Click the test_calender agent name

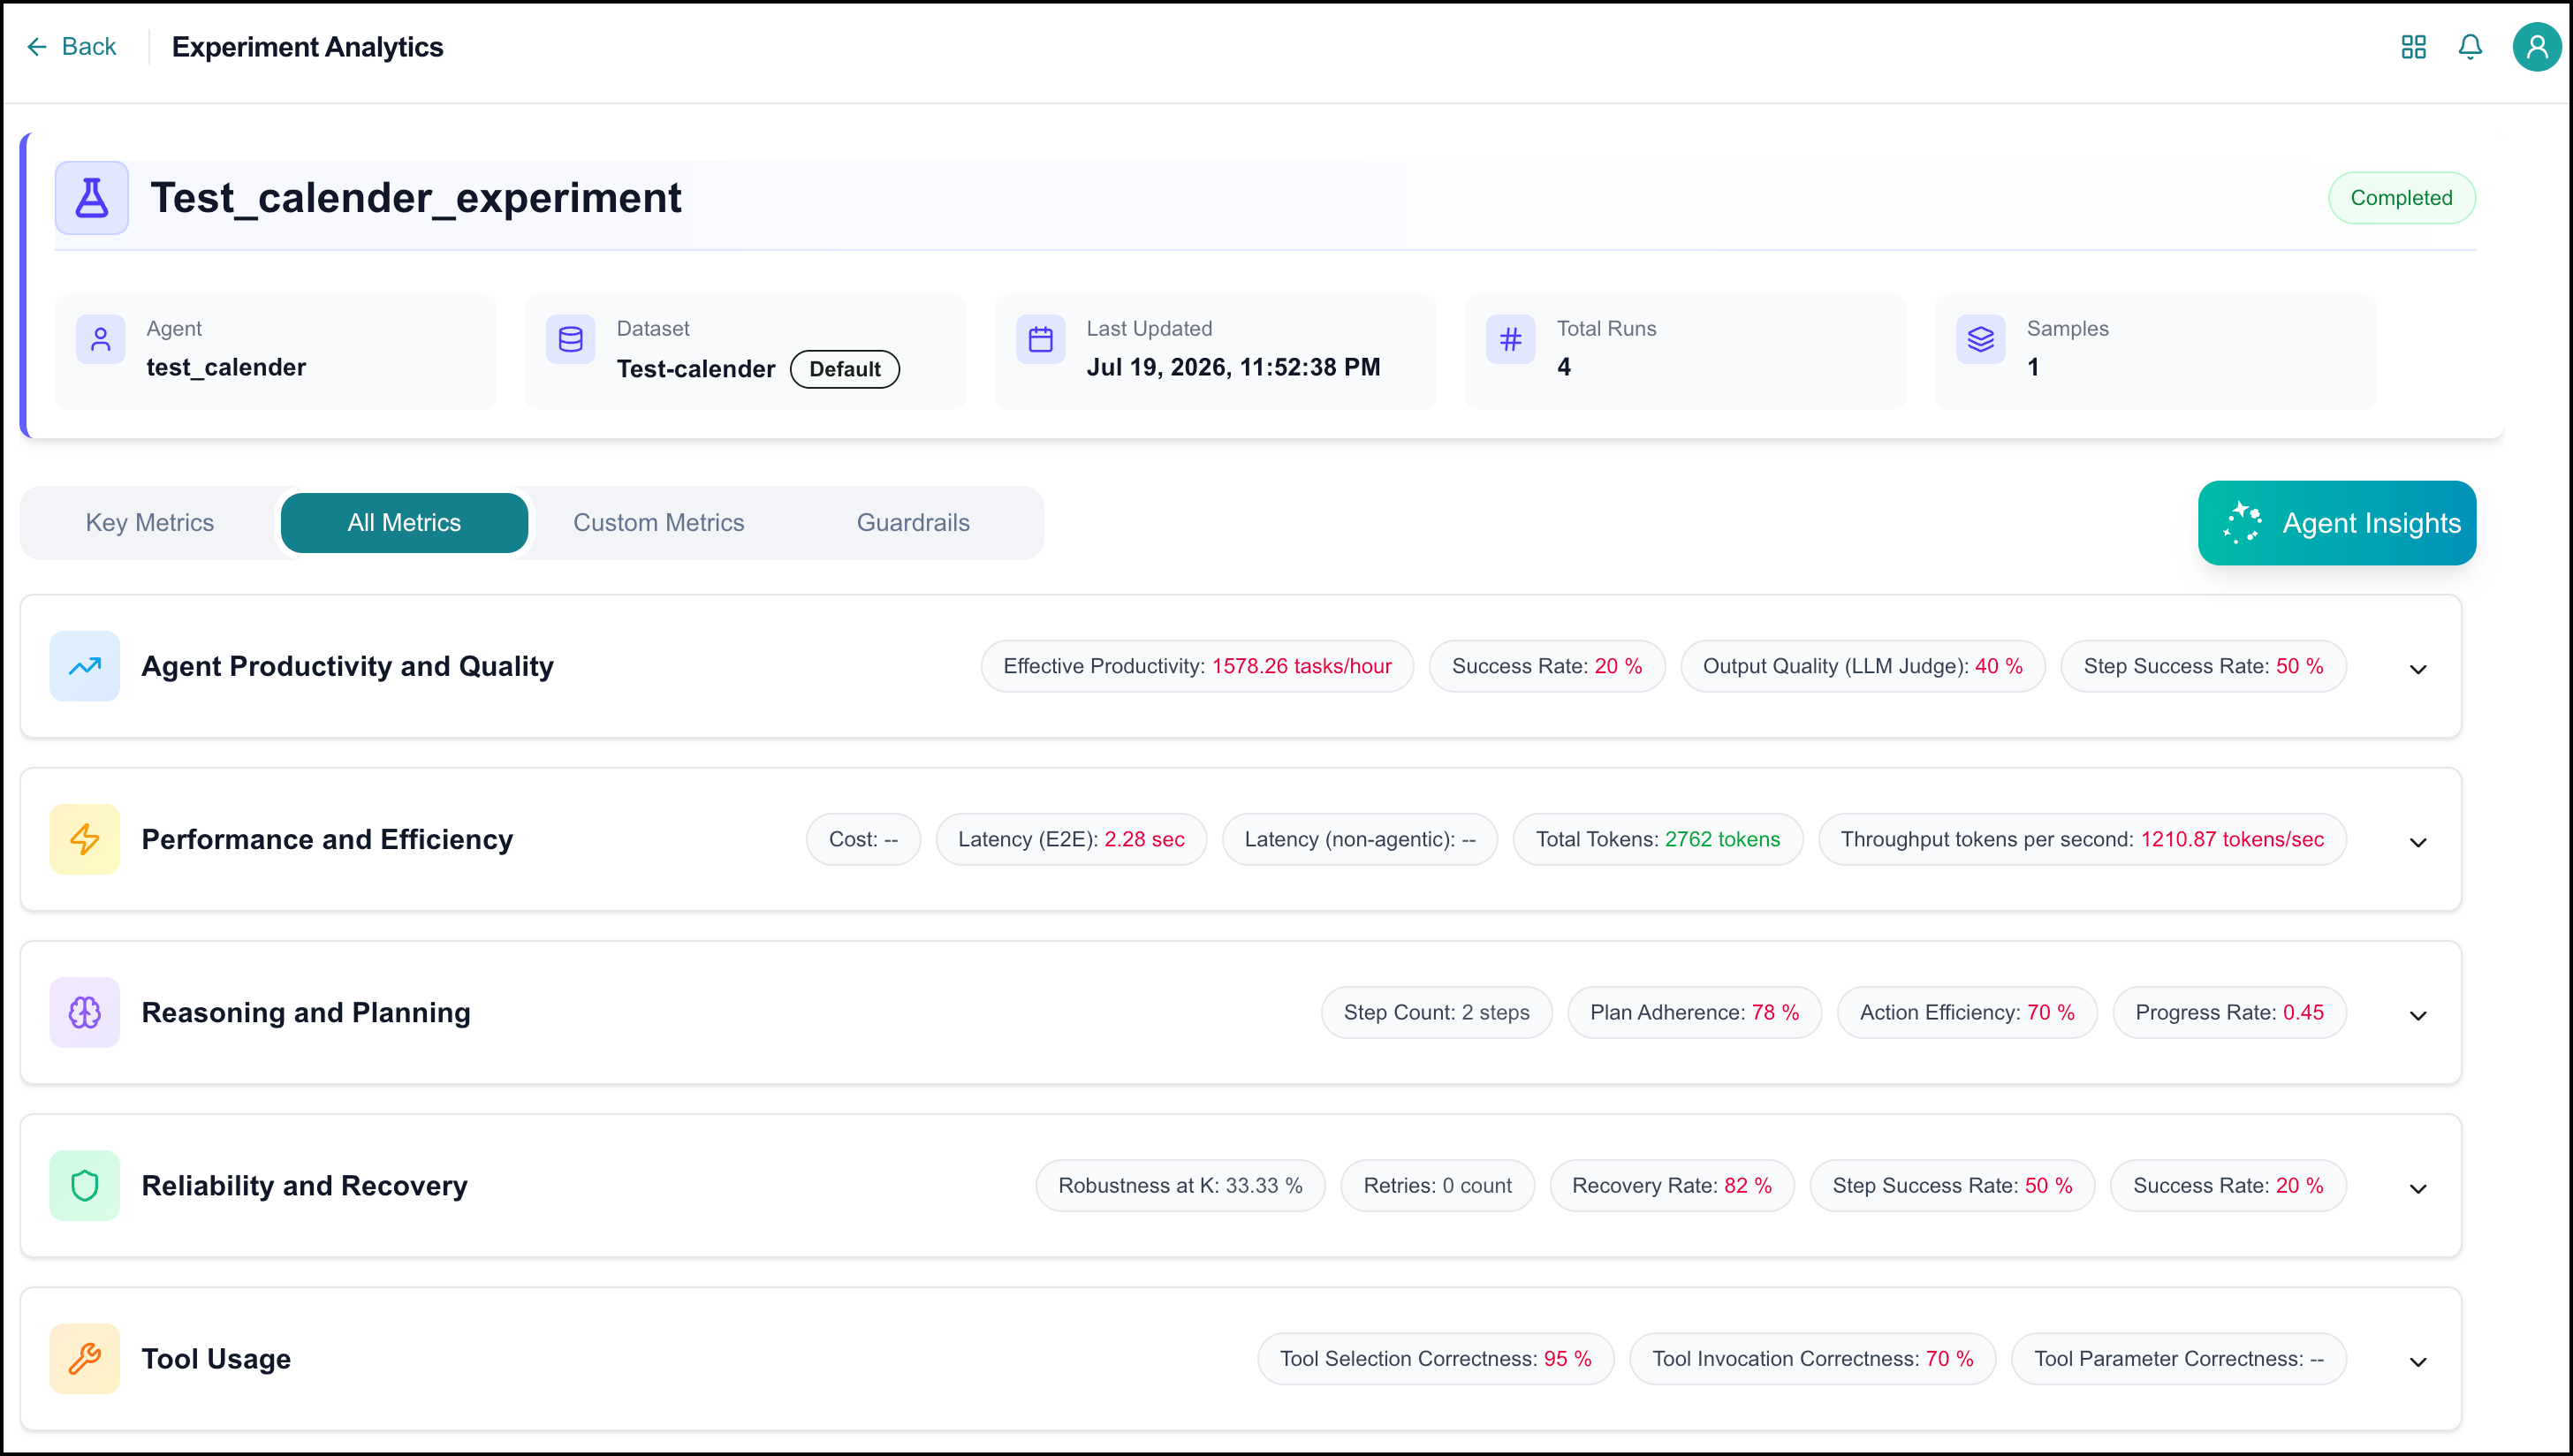(x=226, y=367)
